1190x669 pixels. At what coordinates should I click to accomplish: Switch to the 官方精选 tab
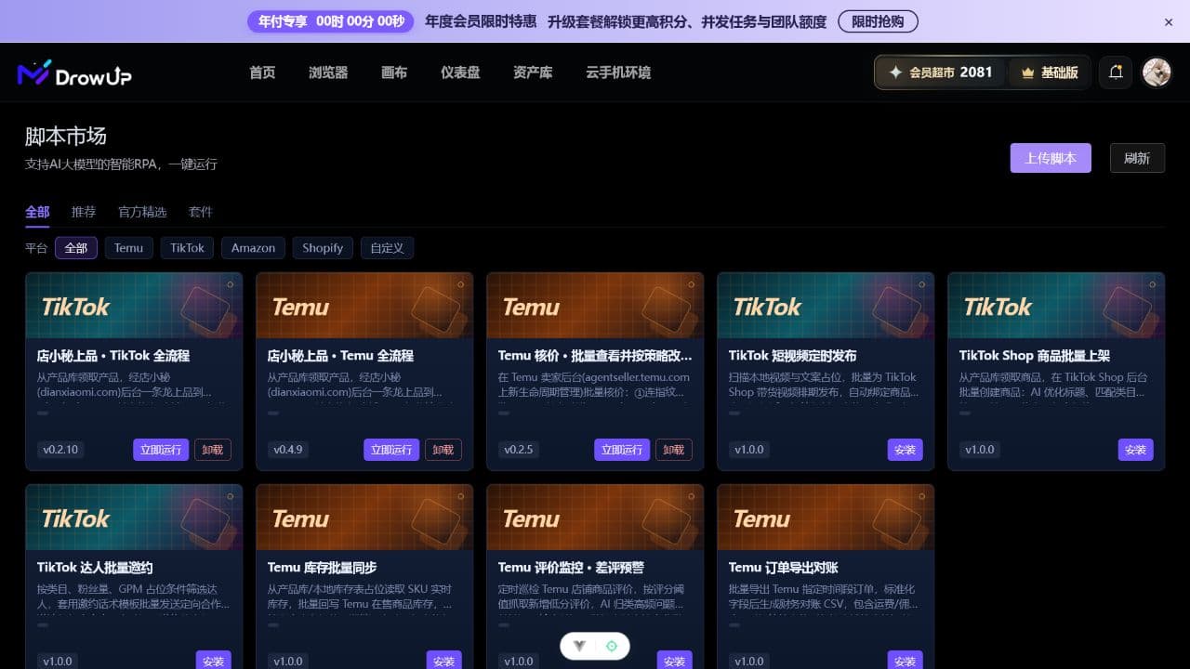coord(142,212)
